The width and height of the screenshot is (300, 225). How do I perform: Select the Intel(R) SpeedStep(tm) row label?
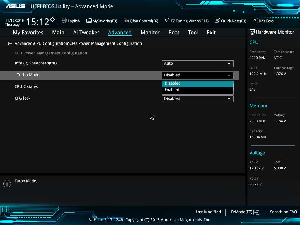tap(35, 63)
